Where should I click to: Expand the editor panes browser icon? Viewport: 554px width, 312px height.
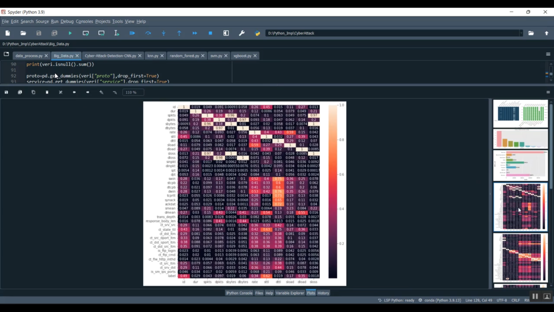pos(6,54)
